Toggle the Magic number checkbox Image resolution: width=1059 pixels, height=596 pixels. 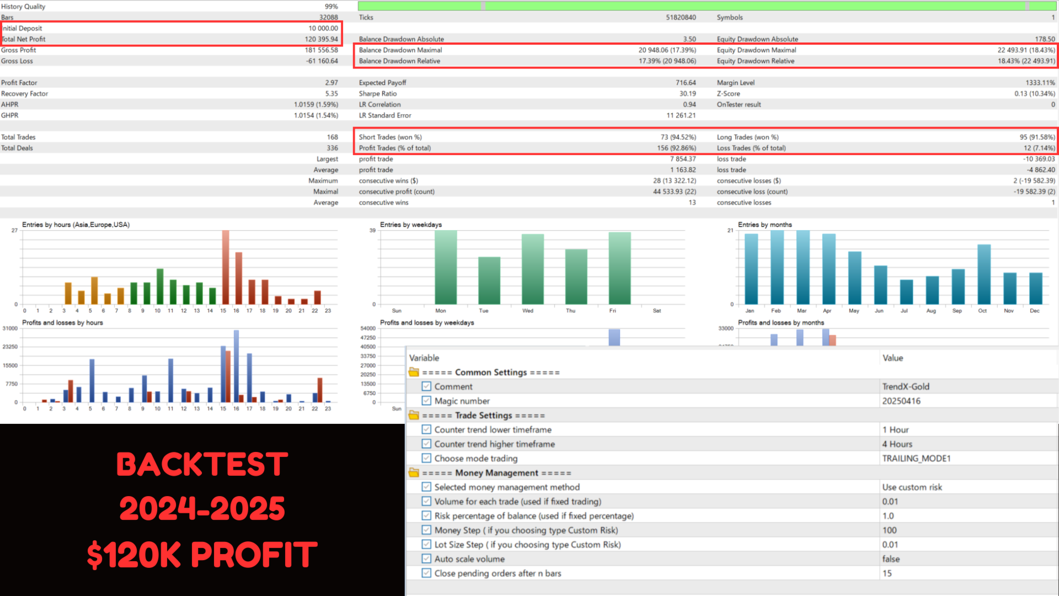[426, 401]
